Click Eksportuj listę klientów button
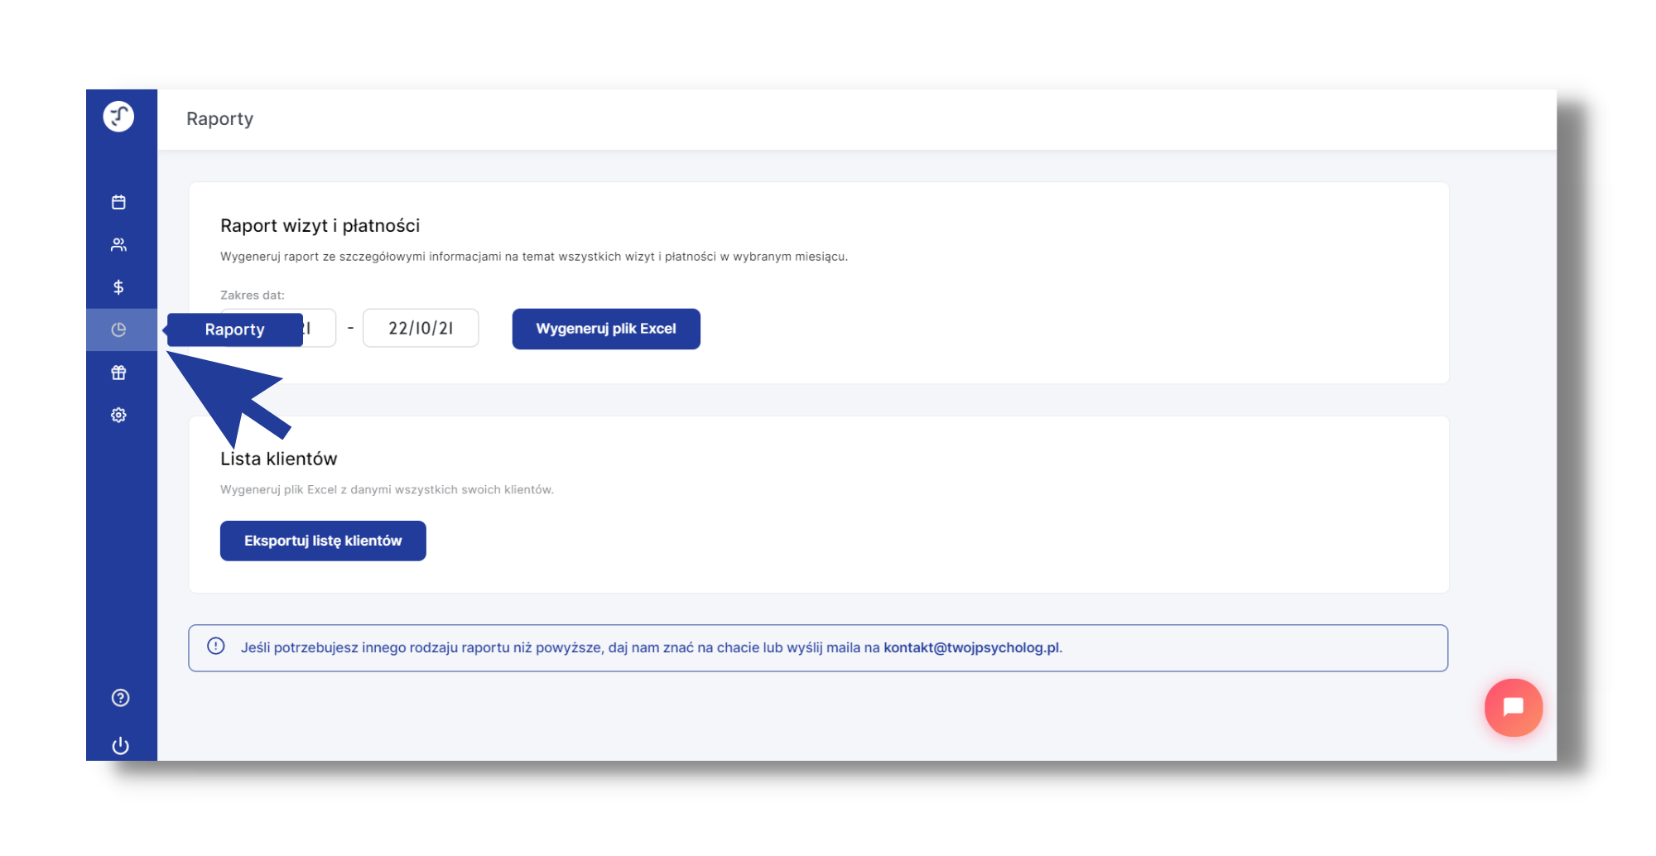This screenshot has height=856, width=1656. tap(323, 541)
